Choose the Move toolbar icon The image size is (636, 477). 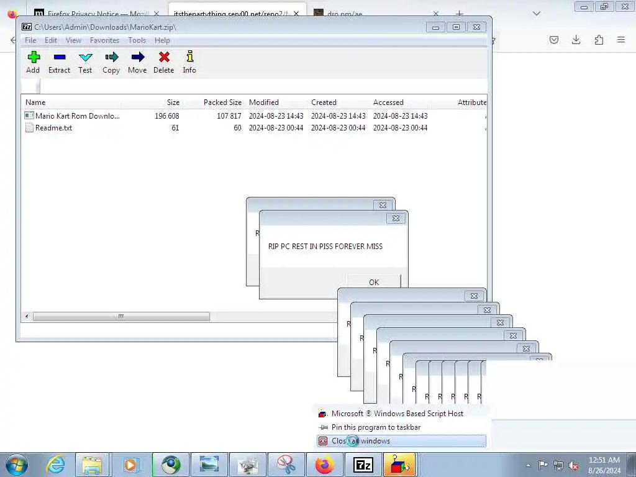(x=137, y=62)
